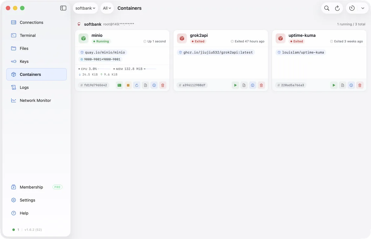This screenshot has width=371, height=239.
Task: View logs of minio container
Action: pyautogui.click(x=145, y=85)
